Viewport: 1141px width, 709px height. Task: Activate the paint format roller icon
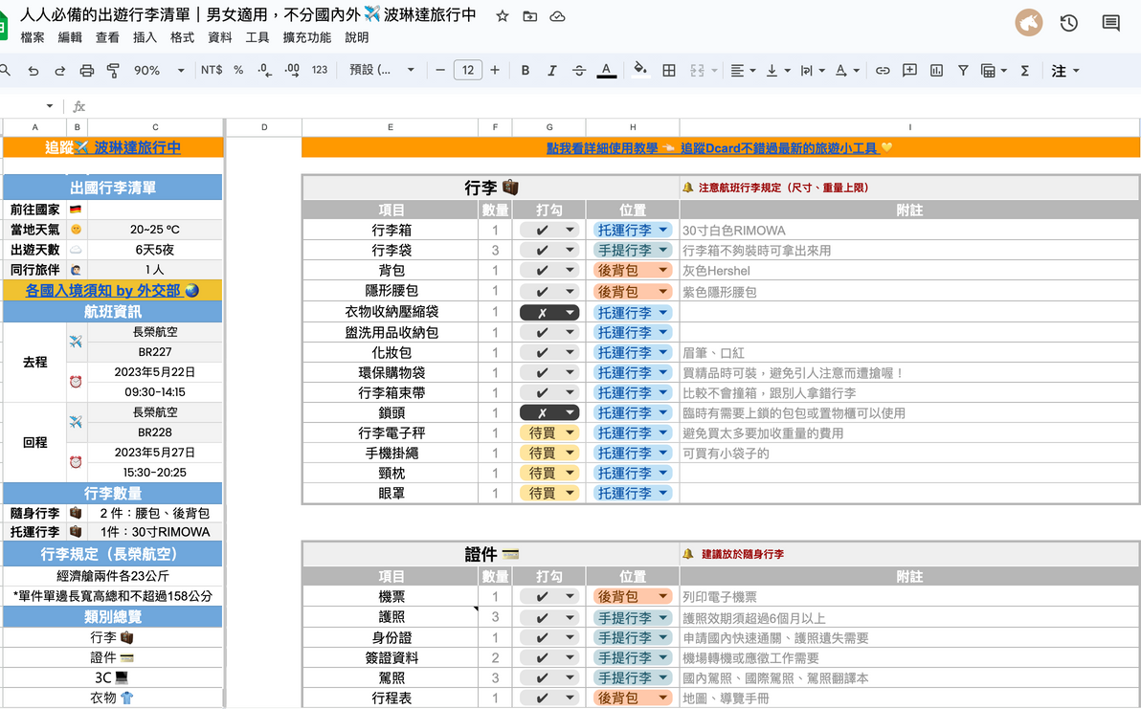(113, 71)
